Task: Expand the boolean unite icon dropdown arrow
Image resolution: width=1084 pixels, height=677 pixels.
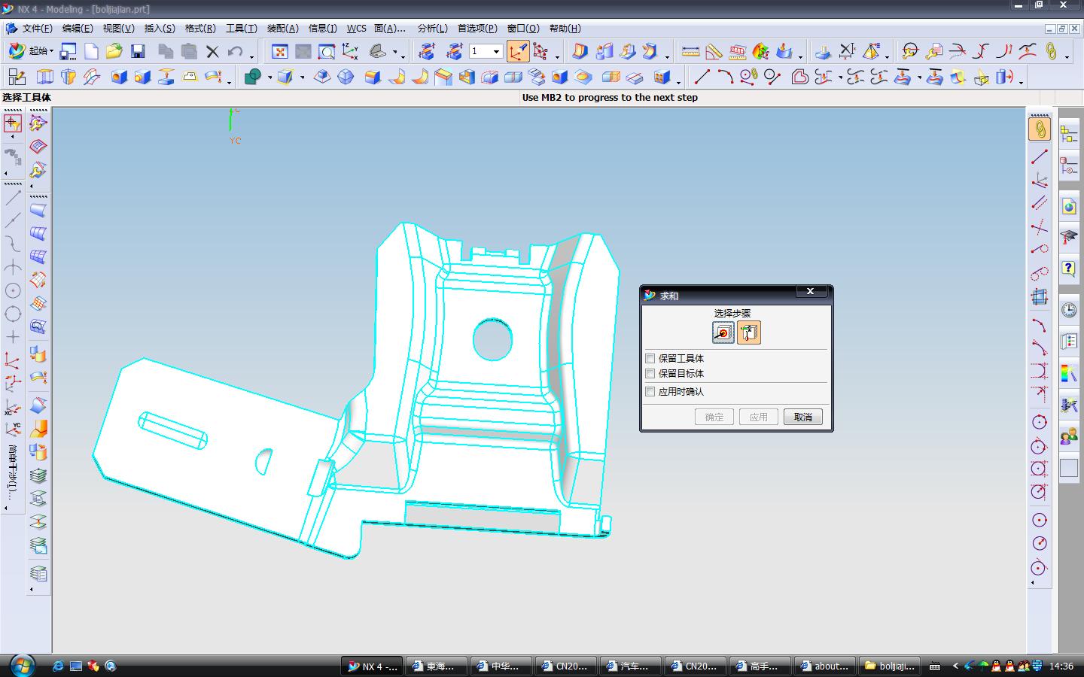Action: (269, 77)
